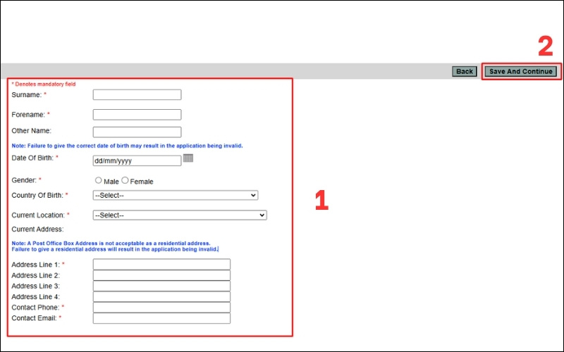The image size is (564, 352).
Task: Click into the Forename input box
Action: (x=137, y=114)
